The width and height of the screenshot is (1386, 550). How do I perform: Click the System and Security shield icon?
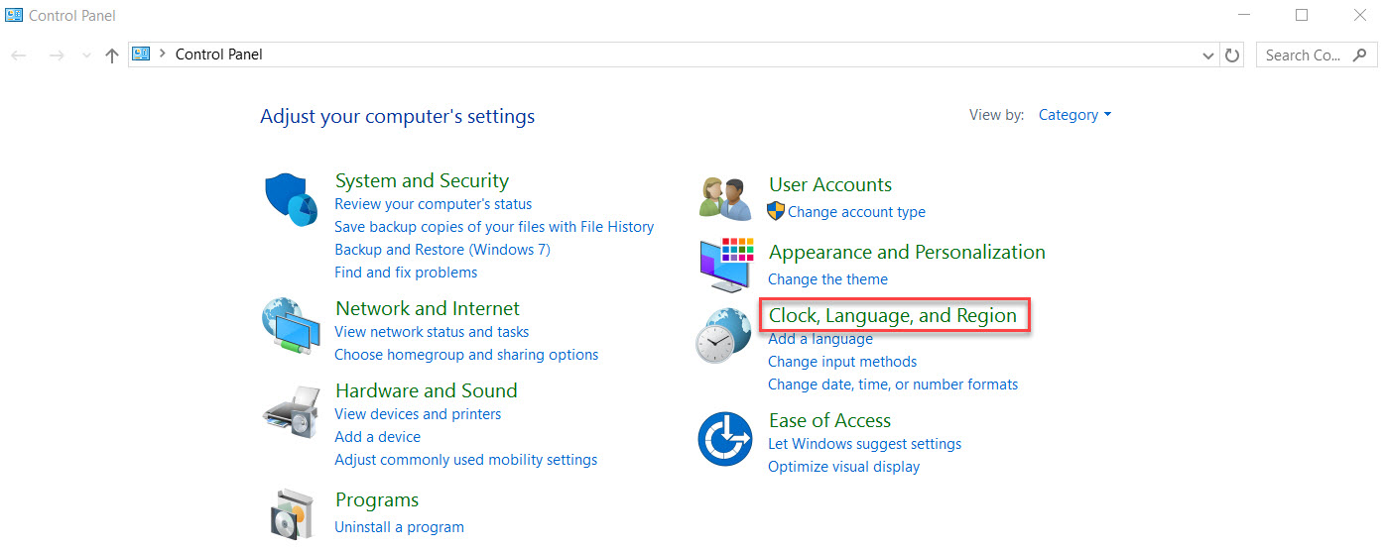pyautogui.click(x=291, y=198)
